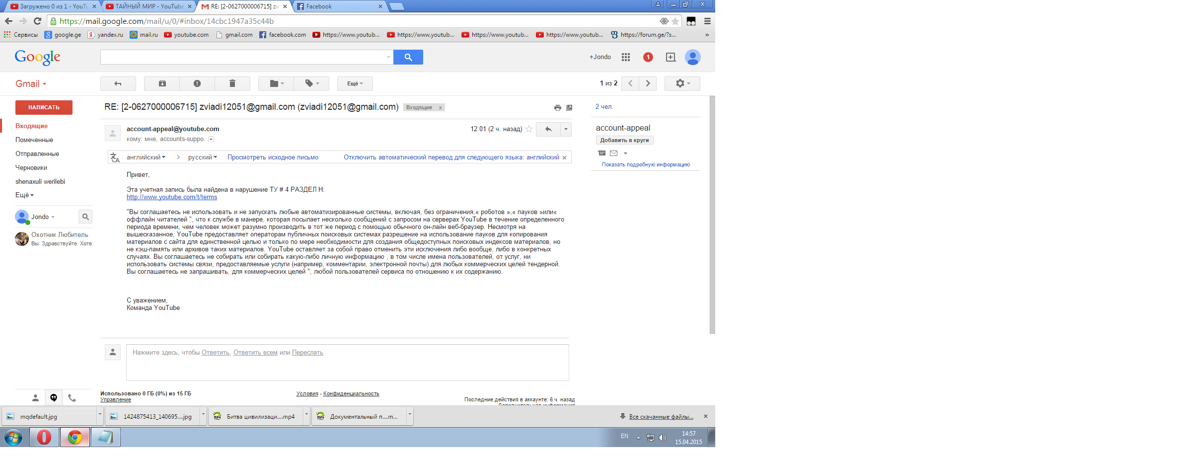The image size is (1192, 456).
Task: Open the downloaded mqdefault.jpg file
Action: (x=50, y=416)
